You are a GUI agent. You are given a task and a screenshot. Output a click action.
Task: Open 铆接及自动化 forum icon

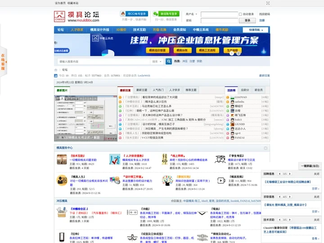pos(202,238)
